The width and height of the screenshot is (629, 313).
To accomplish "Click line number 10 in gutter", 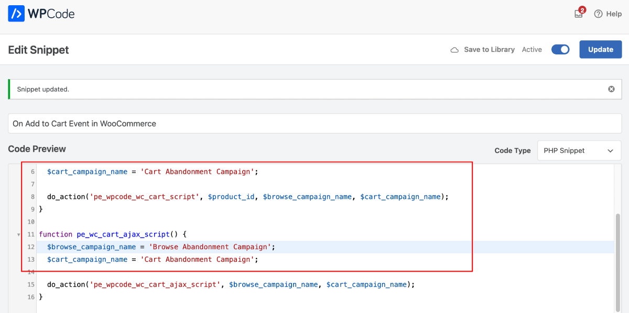I will coord(30,222).
